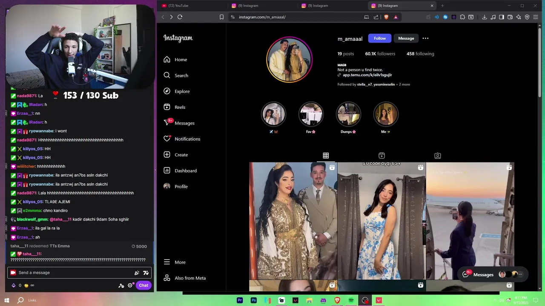Open Brave Wallet

coord(510,17)
